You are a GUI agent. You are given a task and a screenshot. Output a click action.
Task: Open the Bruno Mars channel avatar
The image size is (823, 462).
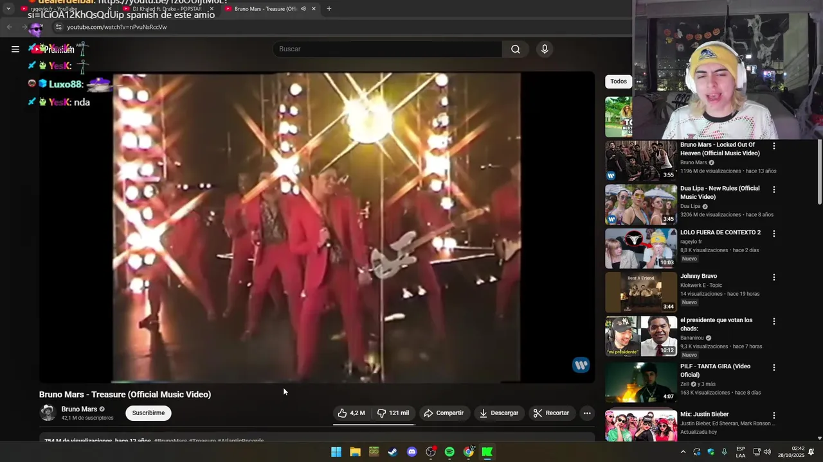pyautogui.click(x=48, y=413)
